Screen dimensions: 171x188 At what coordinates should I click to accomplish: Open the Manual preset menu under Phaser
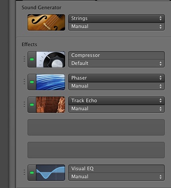[117, 86]
